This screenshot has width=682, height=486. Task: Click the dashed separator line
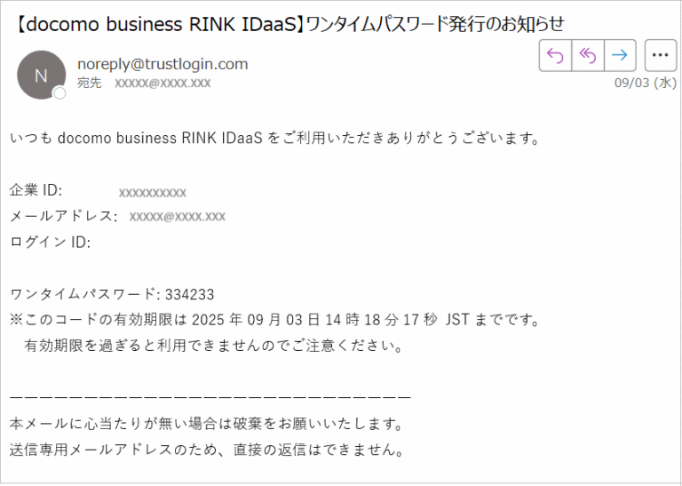click(210, 397)
